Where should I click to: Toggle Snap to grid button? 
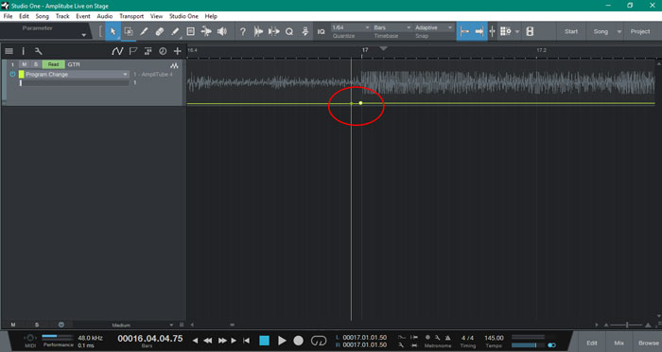(464, 31)
